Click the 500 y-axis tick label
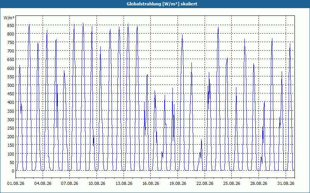Viewport: 310px width, 193px height. [10, 85]
